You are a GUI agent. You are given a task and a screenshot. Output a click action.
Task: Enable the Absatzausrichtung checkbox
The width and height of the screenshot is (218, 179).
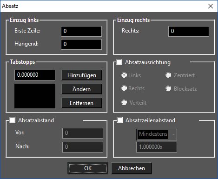tap(119, 62)
